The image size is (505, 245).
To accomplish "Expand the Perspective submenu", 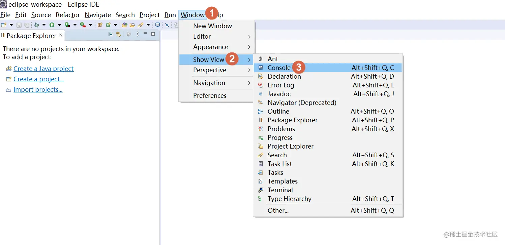I will (216, 70).
